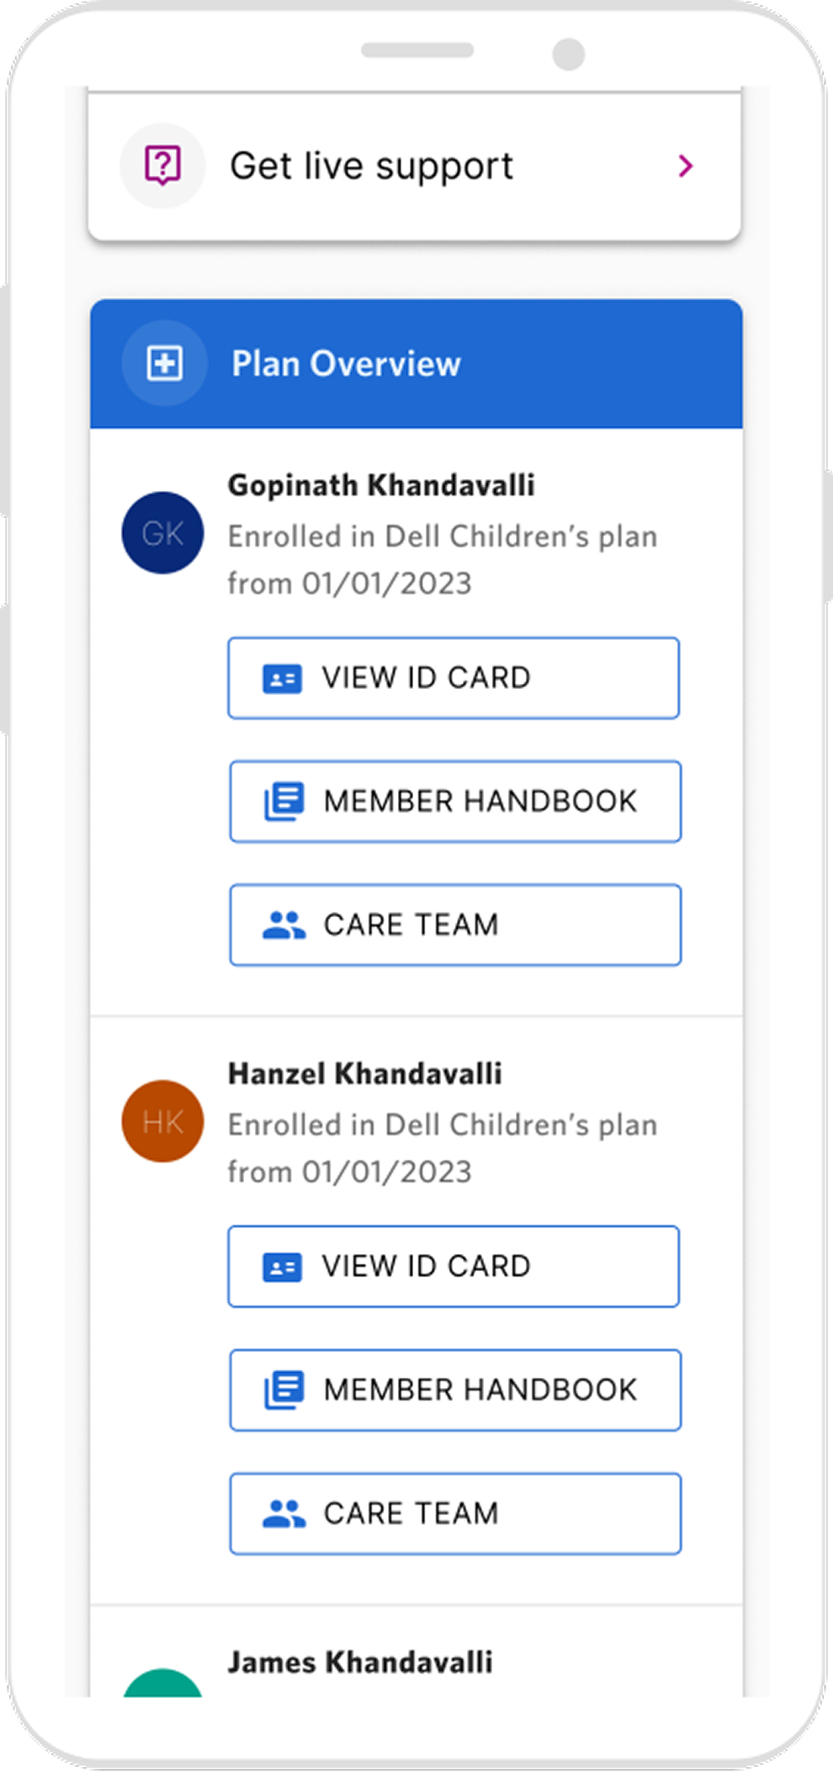View Hanzel's ID card

point(454,1266)
